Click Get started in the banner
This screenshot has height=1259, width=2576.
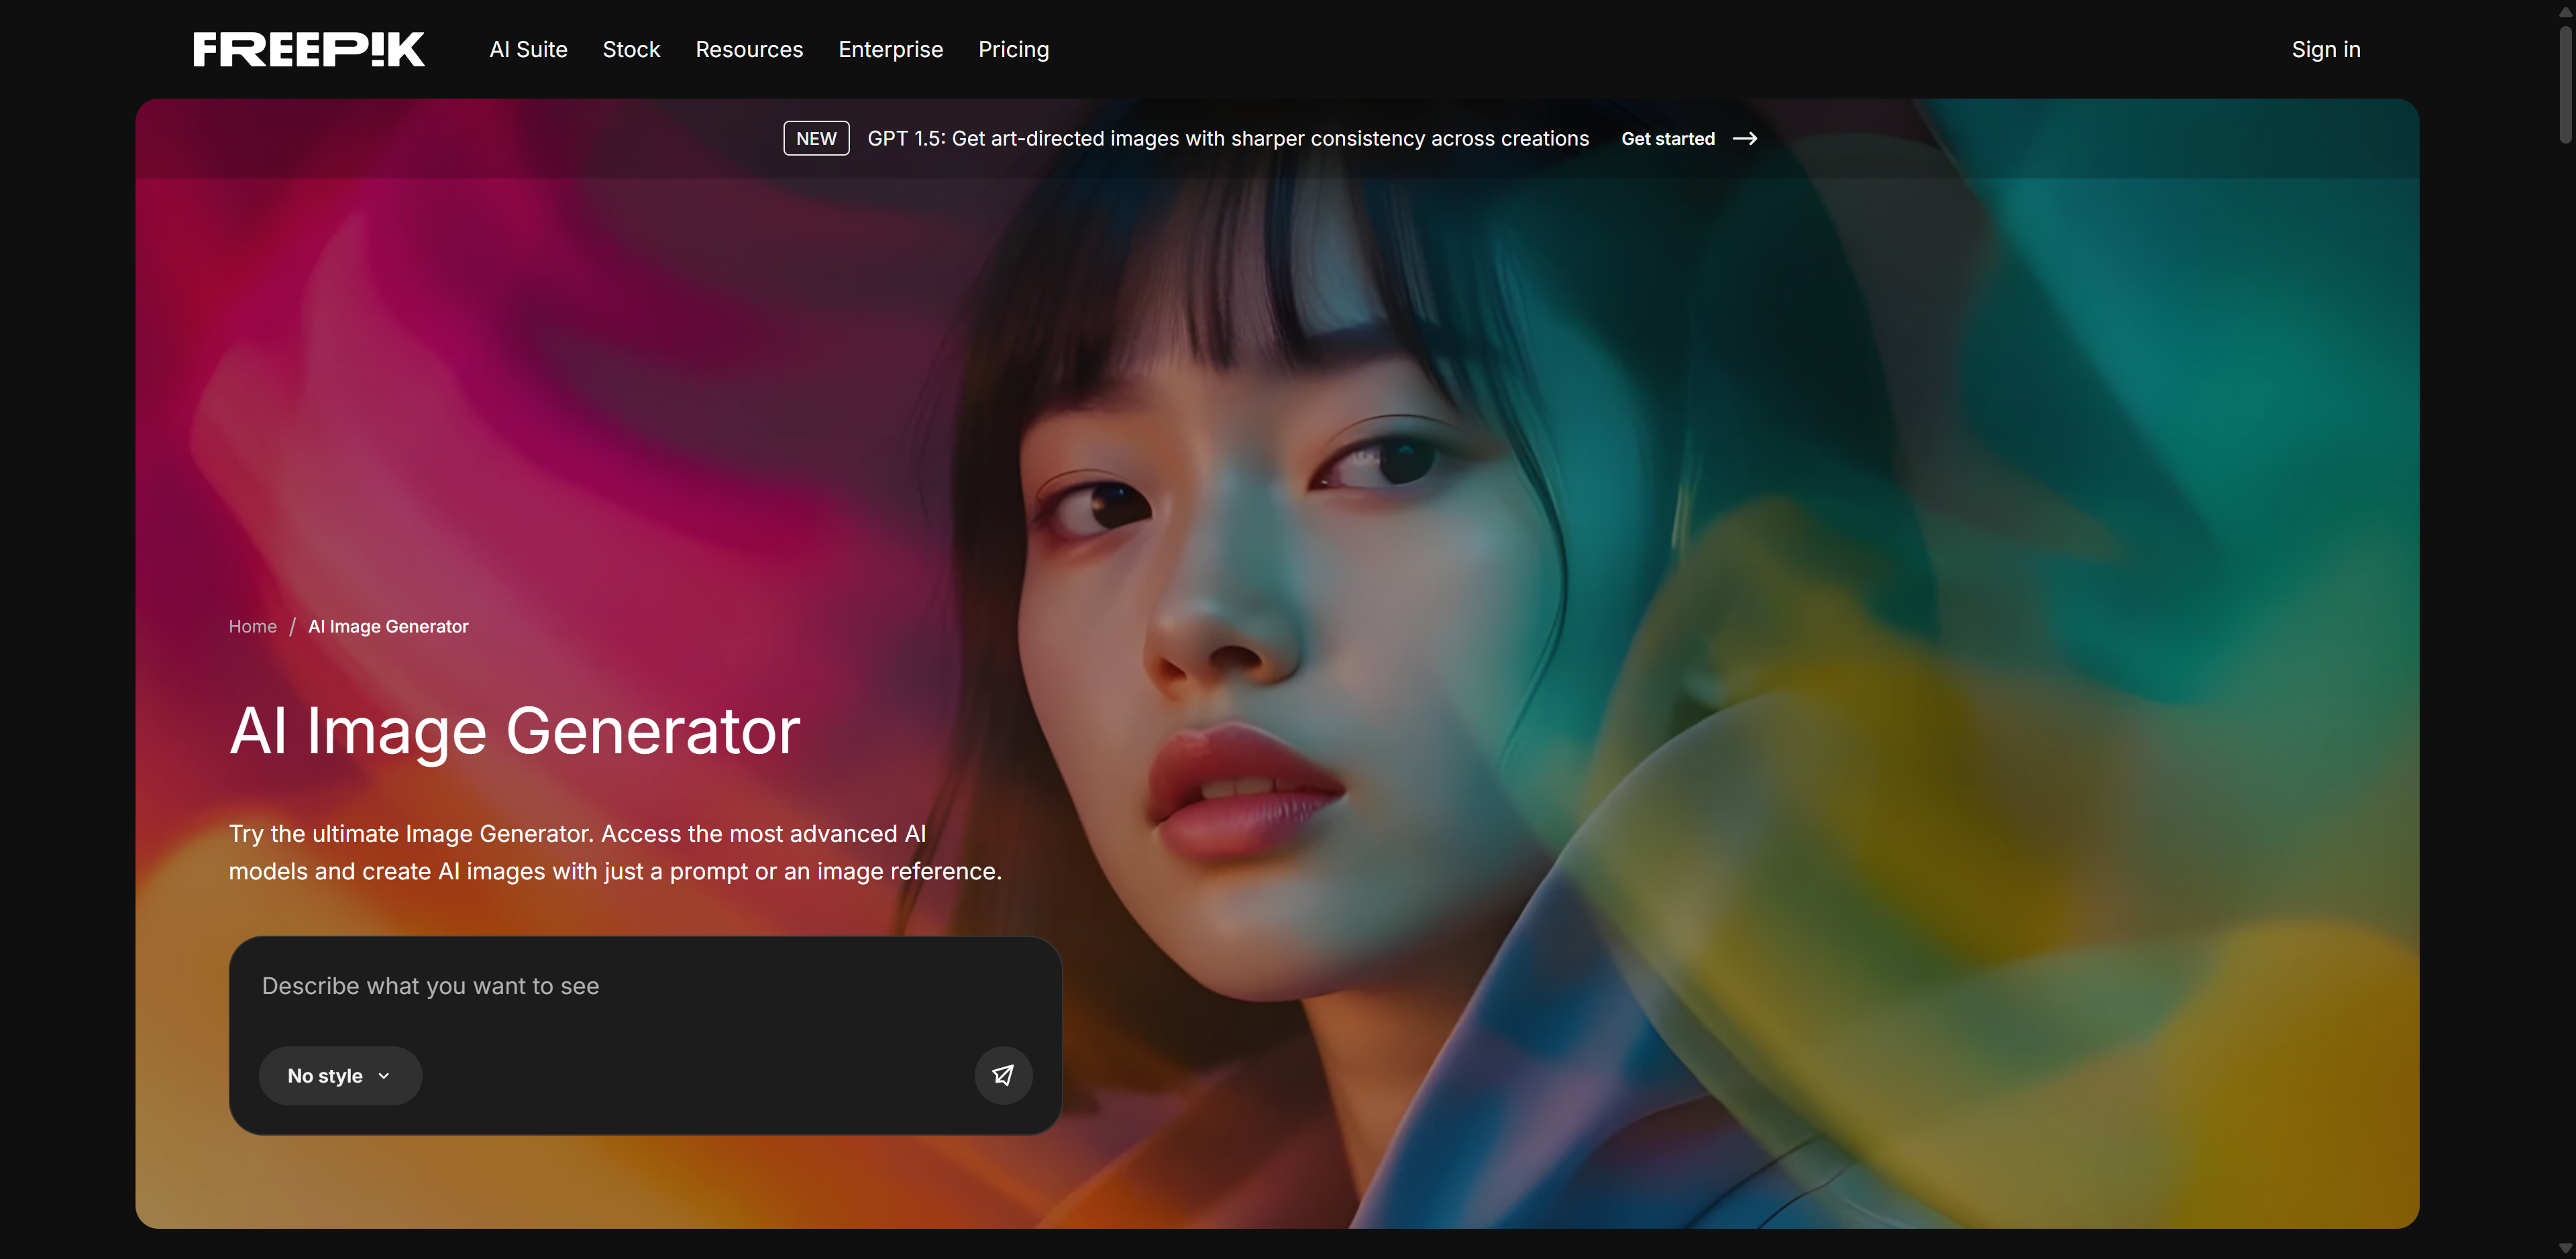1667,139
